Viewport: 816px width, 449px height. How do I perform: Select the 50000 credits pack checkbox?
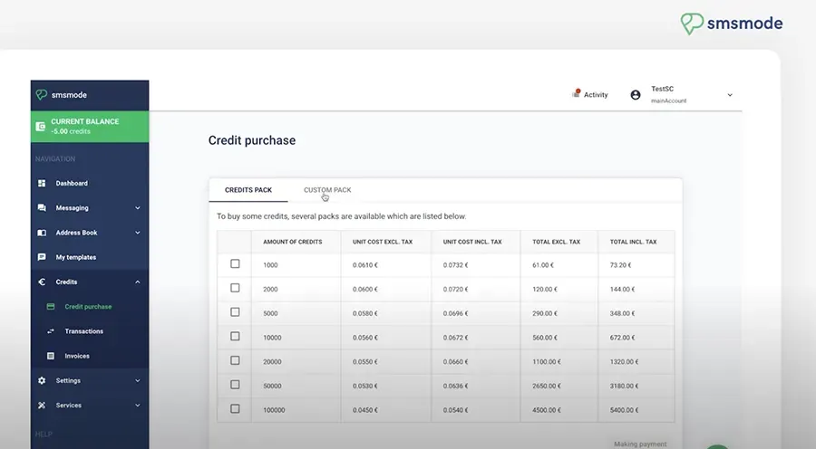tap(235, 385)
